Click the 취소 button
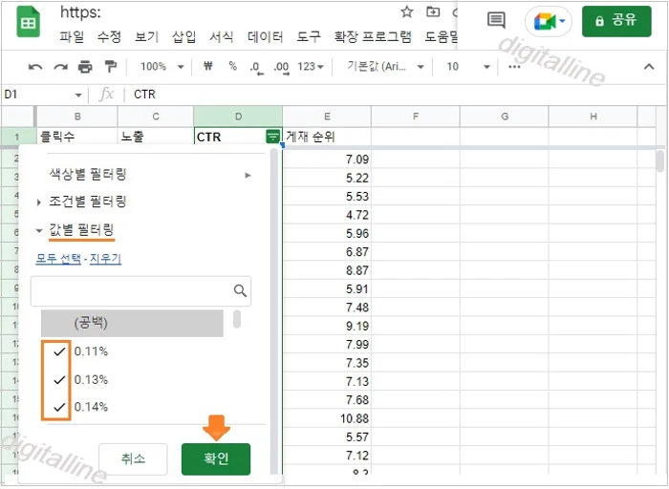The image size is (669, 489). 133,458
